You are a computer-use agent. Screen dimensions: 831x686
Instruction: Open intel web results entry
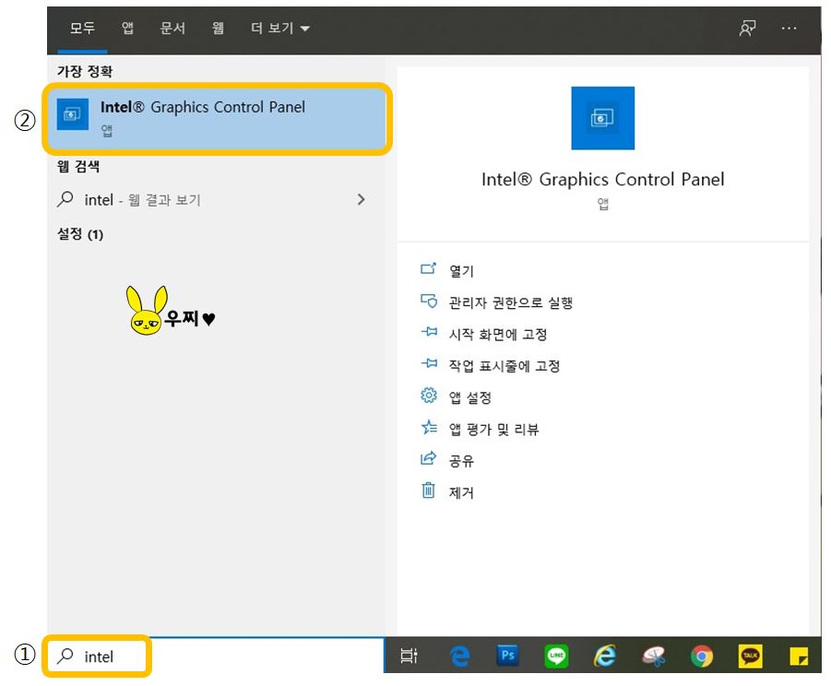click(212, 200)
